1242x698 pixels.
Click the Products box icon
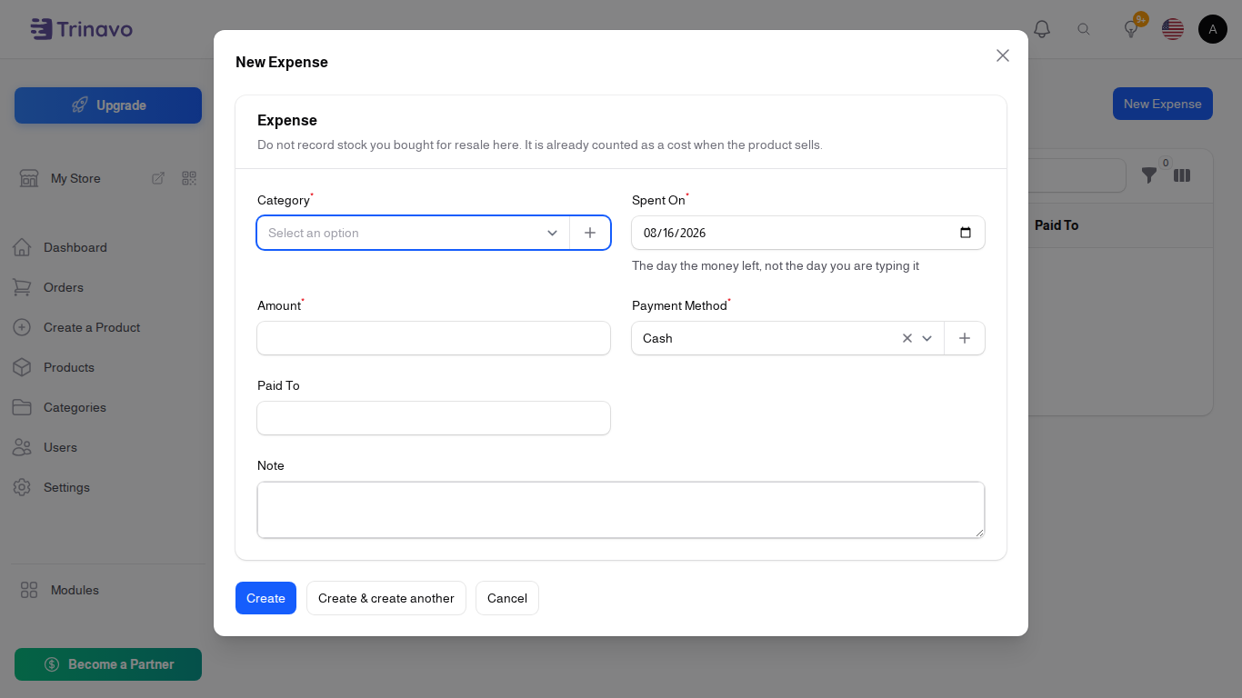(22, 367)
